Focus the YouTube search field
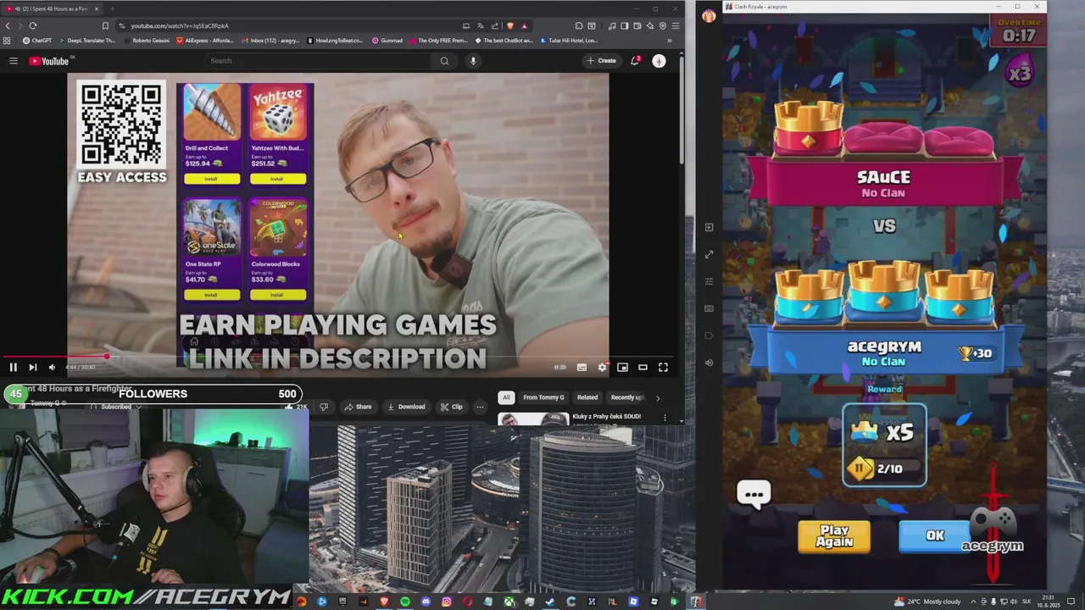Image resolution: width=1085 pixels, height=610 pixels. pyautogui.click(x=318, y=61)
